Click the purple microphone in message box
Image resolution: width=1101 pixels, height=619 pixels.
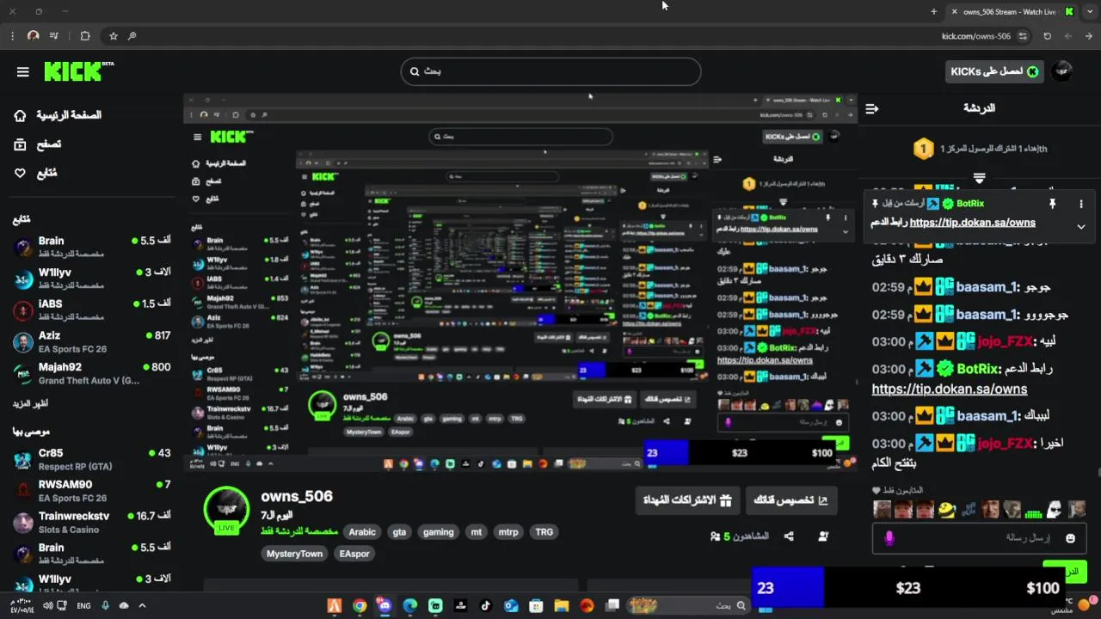[x=889, y=538]
